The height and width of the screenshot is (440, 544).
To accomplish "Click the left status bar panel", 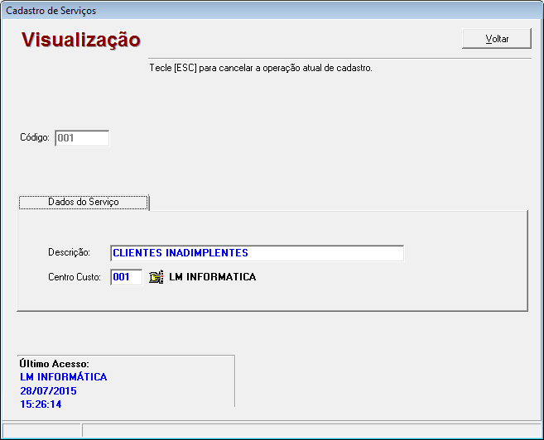I will [x=41, y=430].
